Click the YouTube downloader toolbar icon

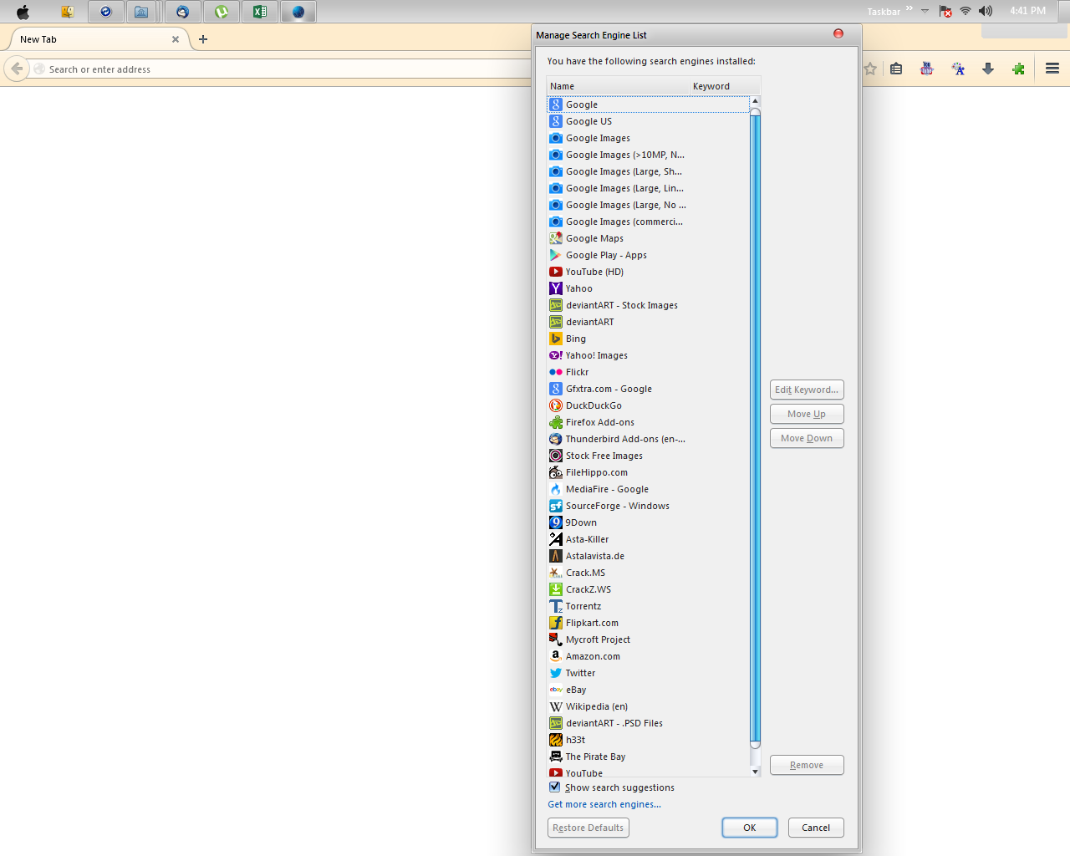point(926,69)
